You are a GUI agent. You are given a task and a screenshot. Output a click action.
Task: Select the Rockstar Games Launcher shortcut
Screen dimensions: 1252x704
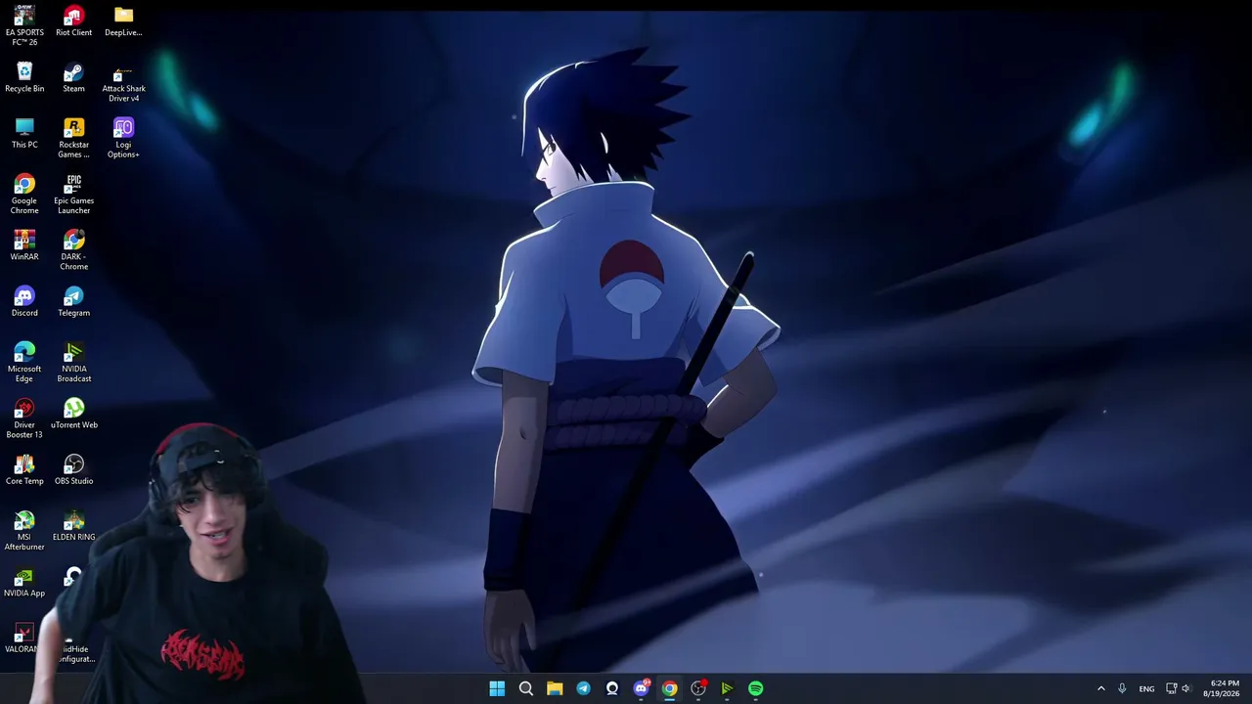(x=73, y=139)
